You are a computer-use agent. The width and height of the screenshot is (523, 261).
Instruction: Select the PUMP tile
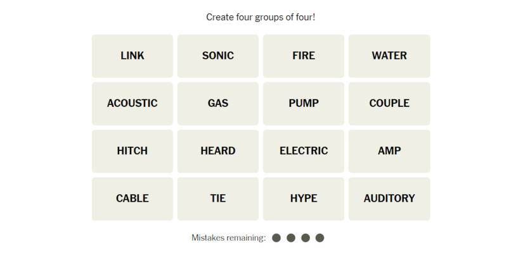click(303, 103)
